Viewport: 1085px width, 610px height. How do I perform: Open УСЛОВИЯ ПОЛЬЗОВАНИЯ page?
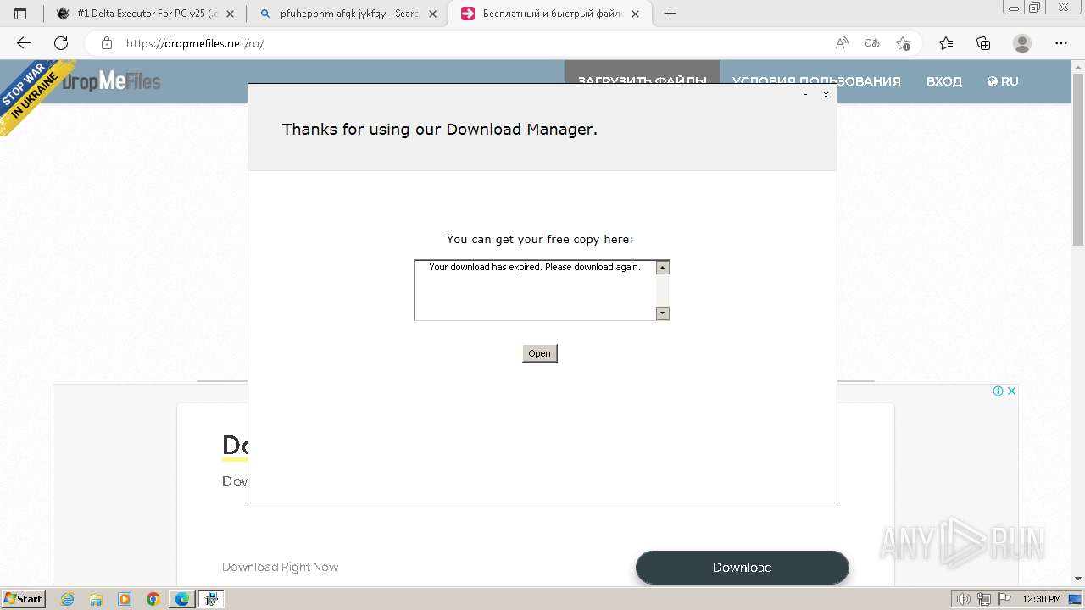pyautogui.click(x=816, y=81)
